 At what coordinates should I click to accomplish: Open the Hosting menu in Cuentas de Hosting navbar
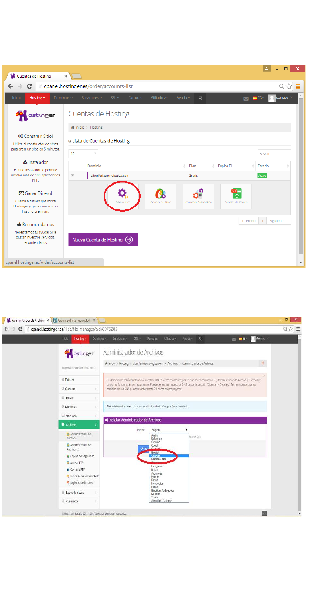(x=37, y=98)
